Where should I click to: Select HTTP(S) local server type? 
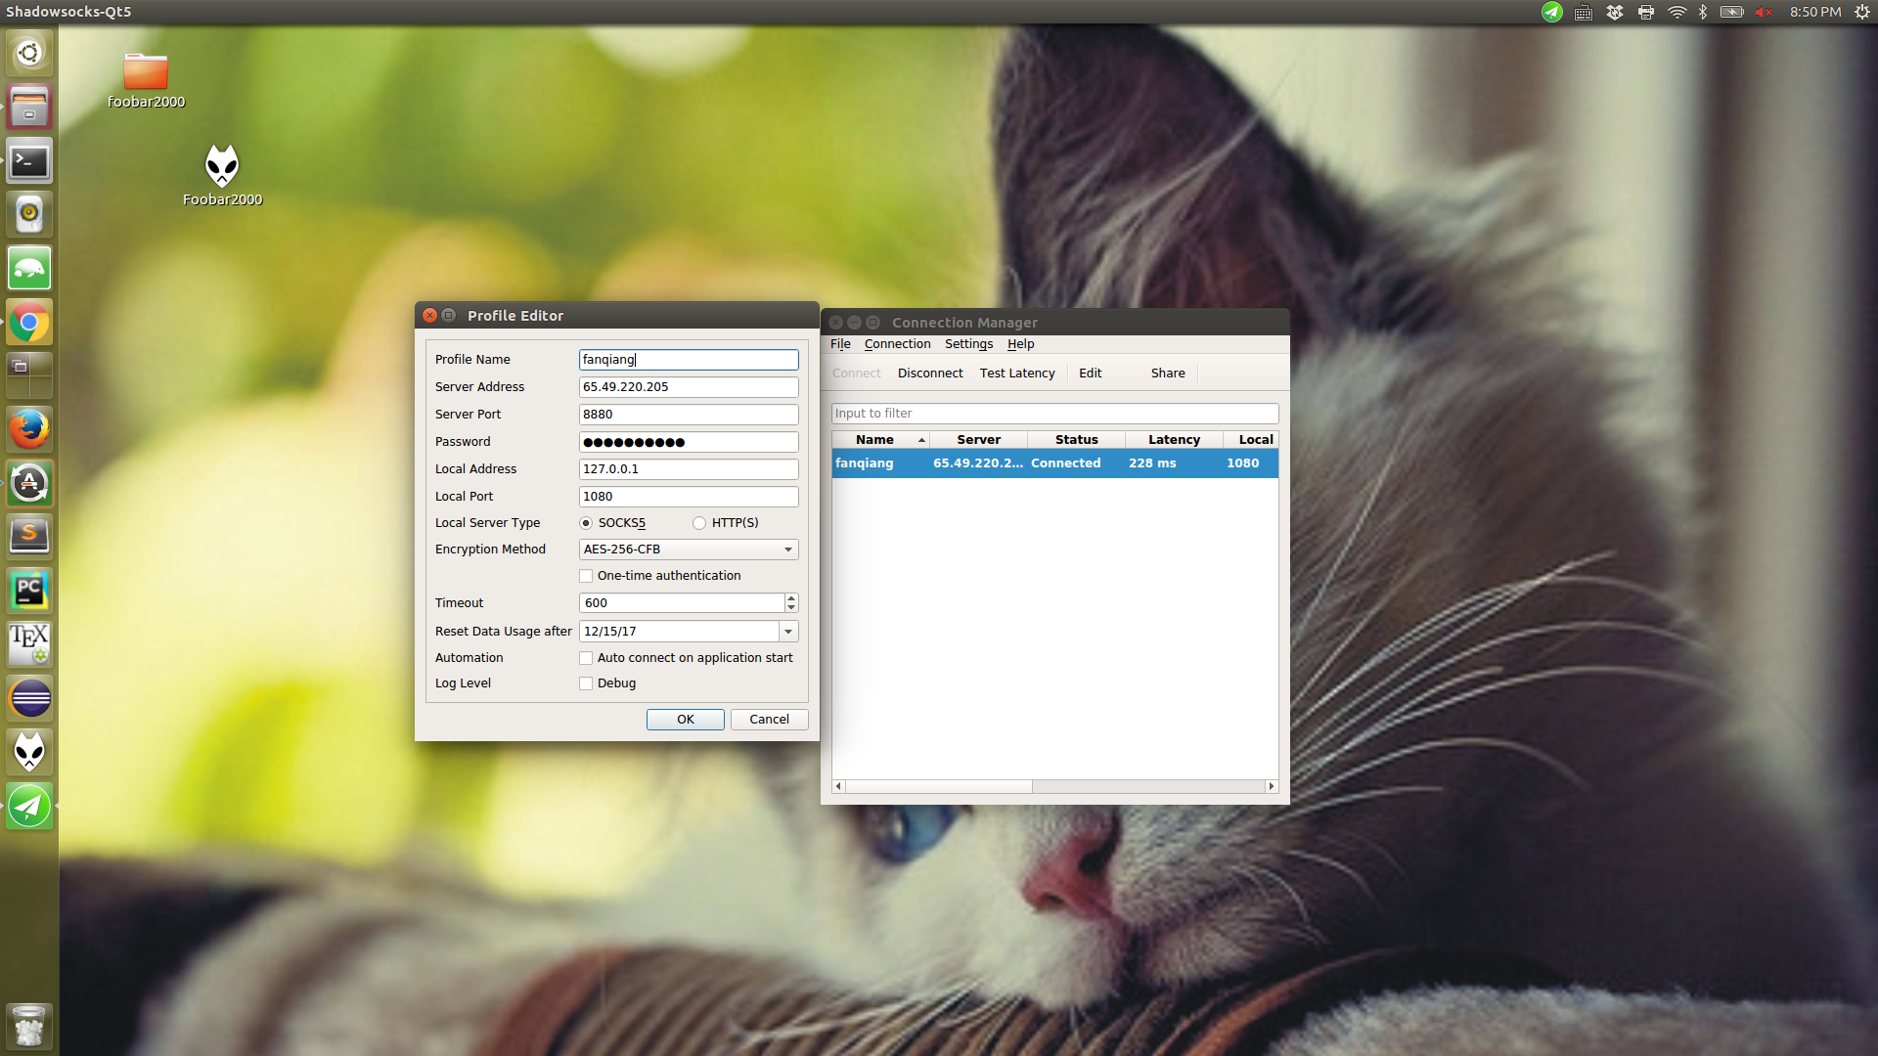[x=726, y=523]
